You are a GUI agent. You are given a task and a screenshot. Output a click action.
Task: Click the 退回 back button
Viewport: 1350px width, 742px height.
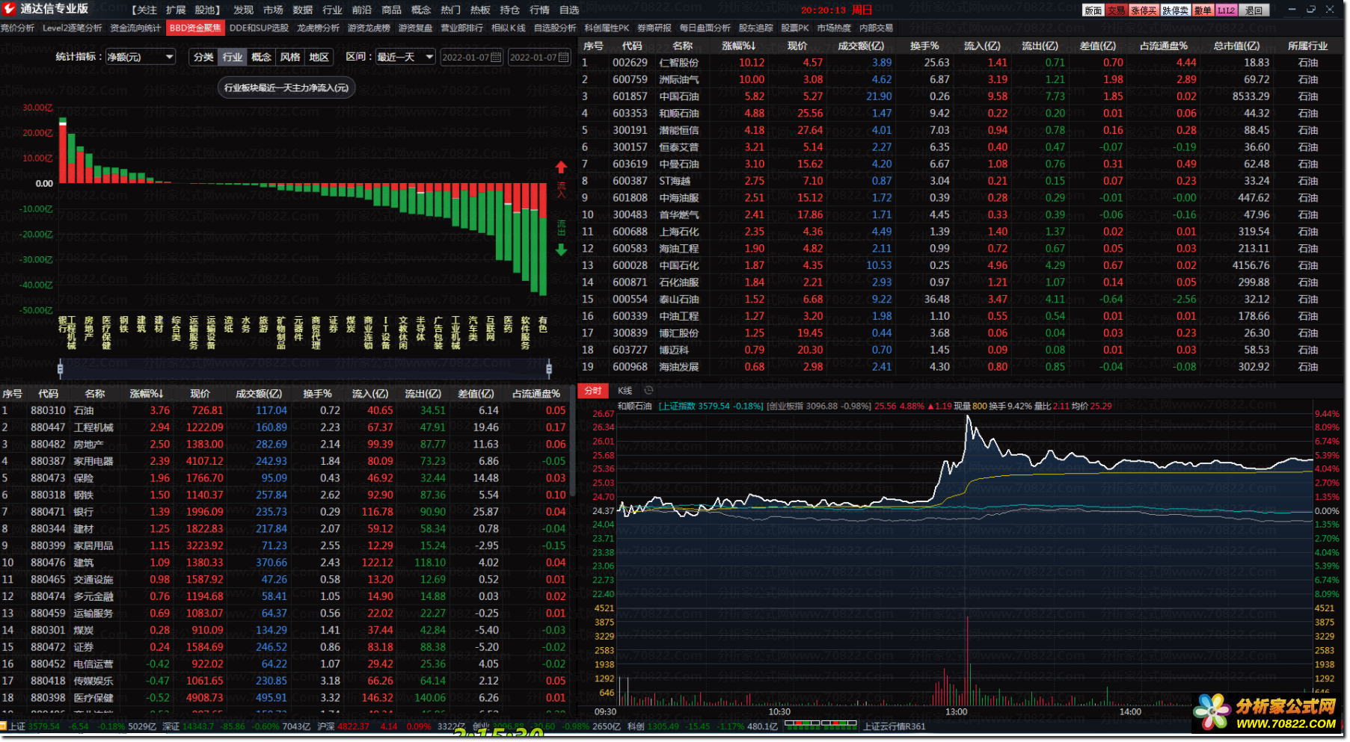(x=1254, y=10)
